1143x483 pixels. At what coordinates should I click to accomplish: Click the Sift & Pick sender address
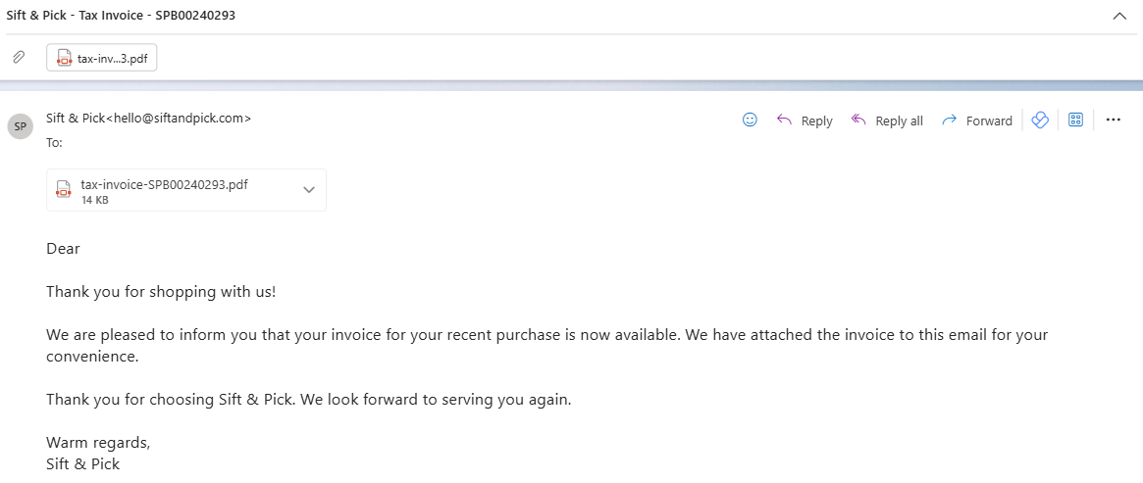pos(149,118)
